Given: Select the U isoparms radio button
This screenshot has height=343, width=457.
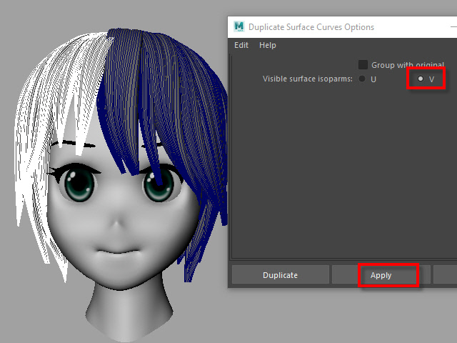Looking at the screenshot, I should click(x=363, y=79).
